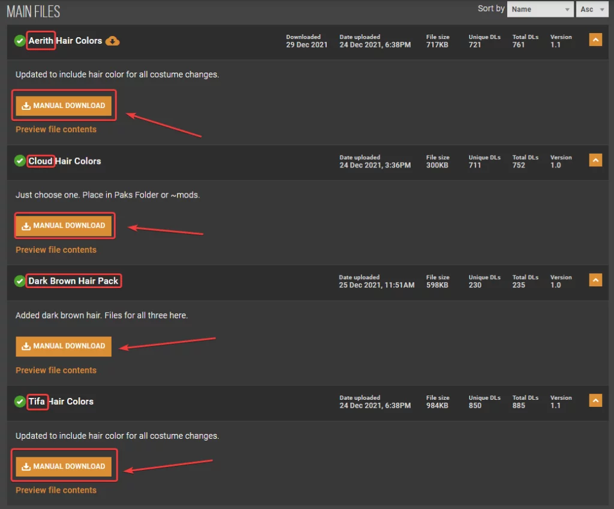Preview file contents of Cloud Hair Colors

[56, 250]
